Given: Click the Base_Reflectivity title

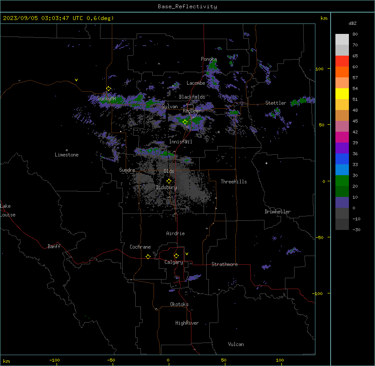Looking at the screenshot, I should (187, 7).
